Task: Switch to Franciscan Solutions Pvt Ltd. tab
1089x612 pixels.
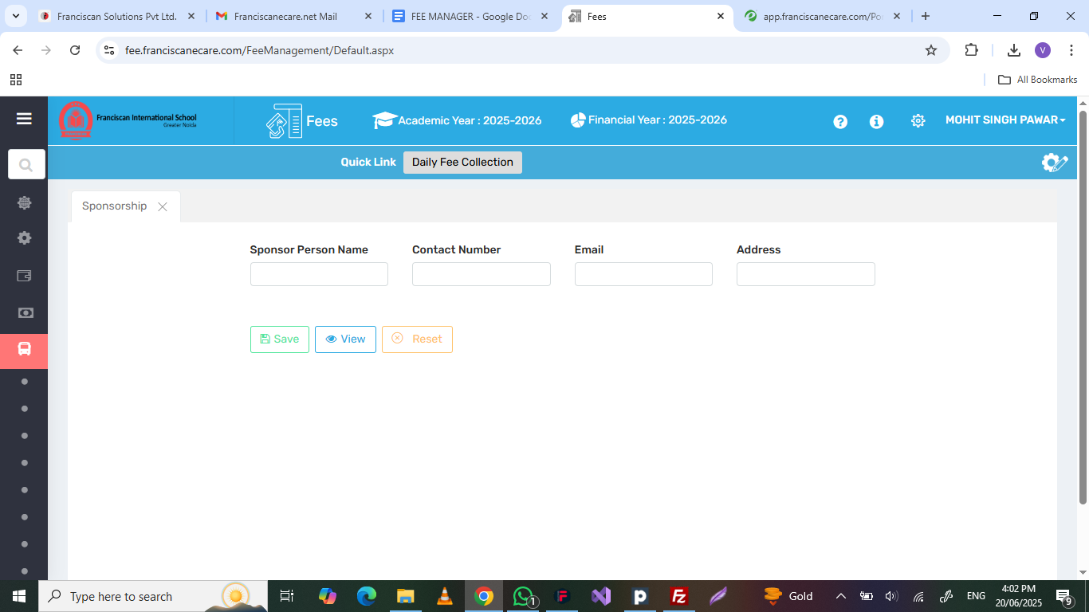Action: 117,16
